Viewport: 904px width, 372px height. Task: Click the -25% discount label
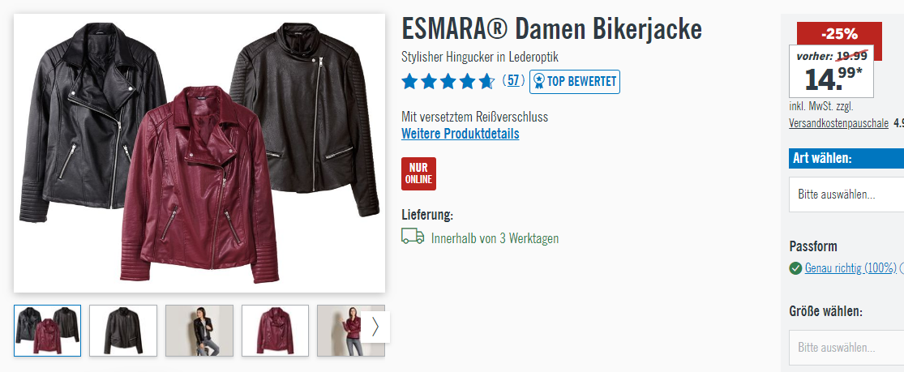[839, 34]
